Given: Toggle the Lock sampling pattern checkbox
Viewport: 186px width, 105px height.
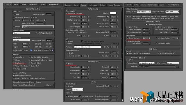Looking at the screenshot, I should click(146, 24).
